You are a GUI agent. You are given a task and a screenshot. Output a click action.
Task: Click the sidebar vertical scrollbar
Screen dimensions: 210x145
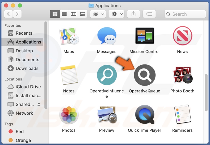46,65
